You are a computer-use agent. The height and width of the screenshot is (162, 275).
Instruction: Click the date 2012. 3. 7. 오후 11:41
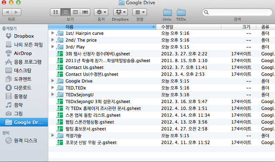pos(184,67)
